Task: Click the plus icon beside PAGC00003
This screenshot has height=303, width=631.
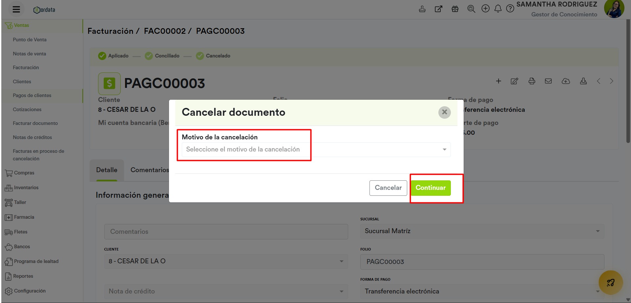Action: click(498, 81)
